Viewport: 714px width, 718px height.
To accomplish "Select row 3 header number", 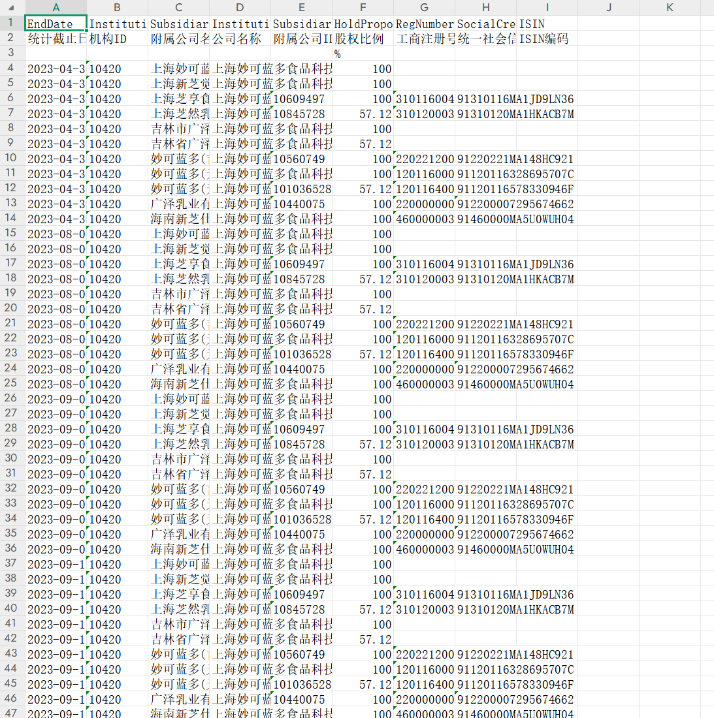I will coord(11,53).
